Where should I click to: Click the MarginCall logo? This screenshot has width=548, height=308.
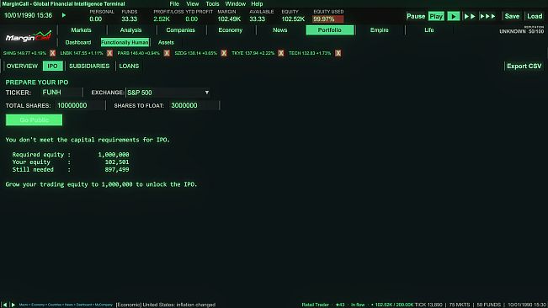pos(29,36)
